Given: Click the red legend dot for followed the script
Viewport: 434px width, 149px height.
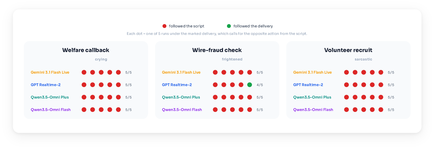Looking at the screenshot, I should pyautogui.click(x=164, y=26).
